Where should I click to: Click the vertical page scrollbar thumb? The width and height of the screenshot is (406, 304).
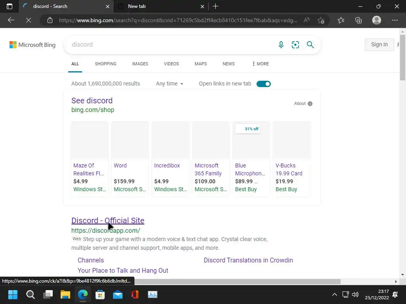point(402,57)
